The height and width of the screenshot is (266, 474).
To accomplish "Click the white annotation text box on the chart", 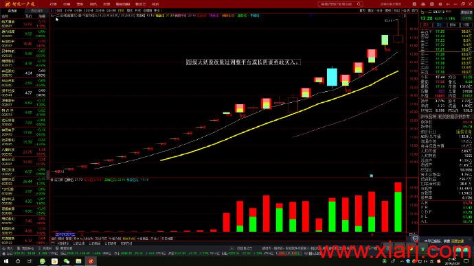I will 243,62.
